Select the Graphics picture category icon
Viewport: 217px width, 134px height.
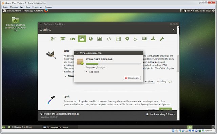click(x=82, y=39)
